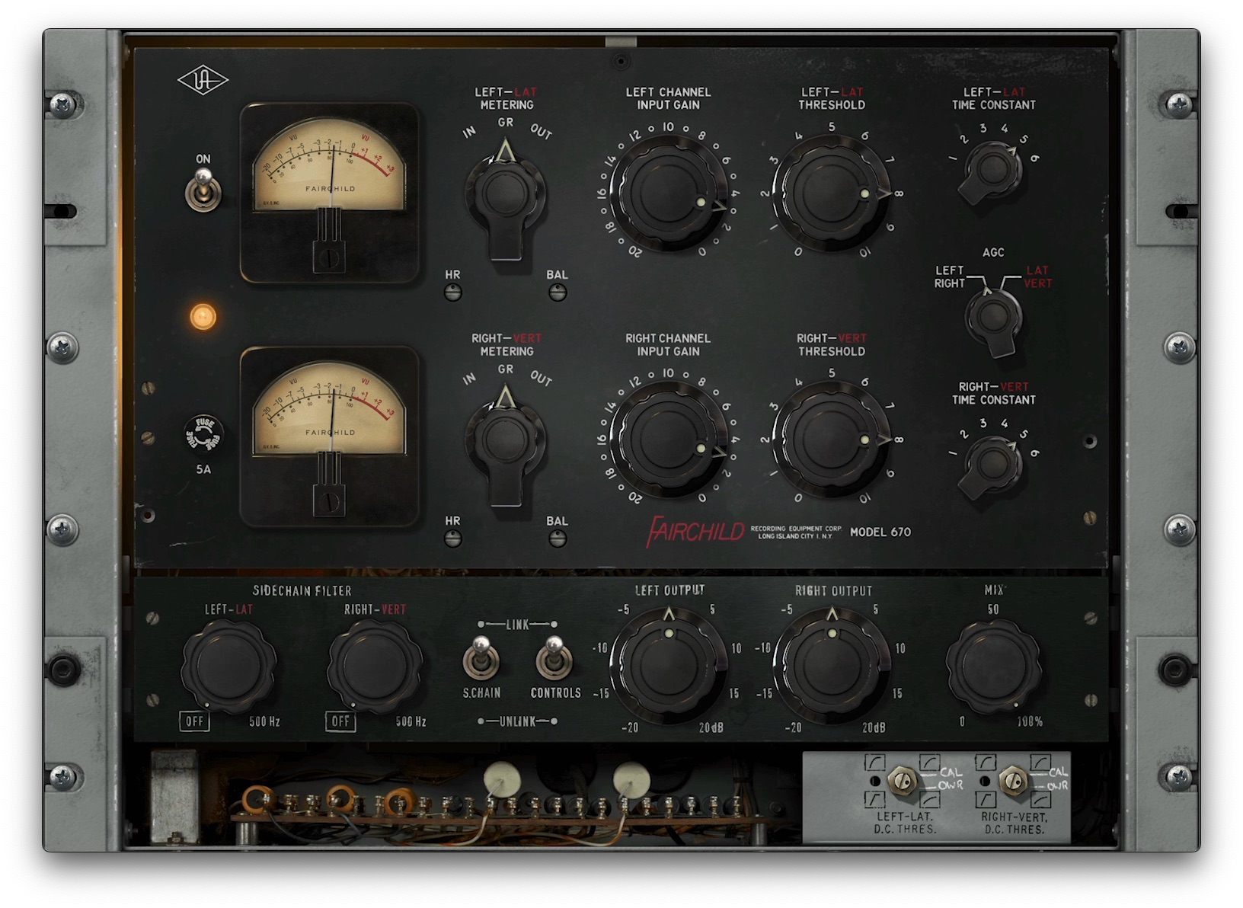
Task: Adjust the Left Output knob
Action: coord(669,666)
